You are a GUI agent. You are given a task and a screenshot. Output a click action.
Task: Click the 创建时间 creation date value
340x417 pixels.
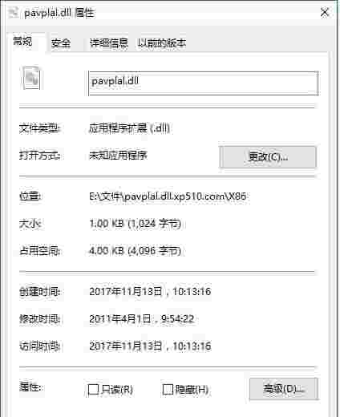coord(150,291)
